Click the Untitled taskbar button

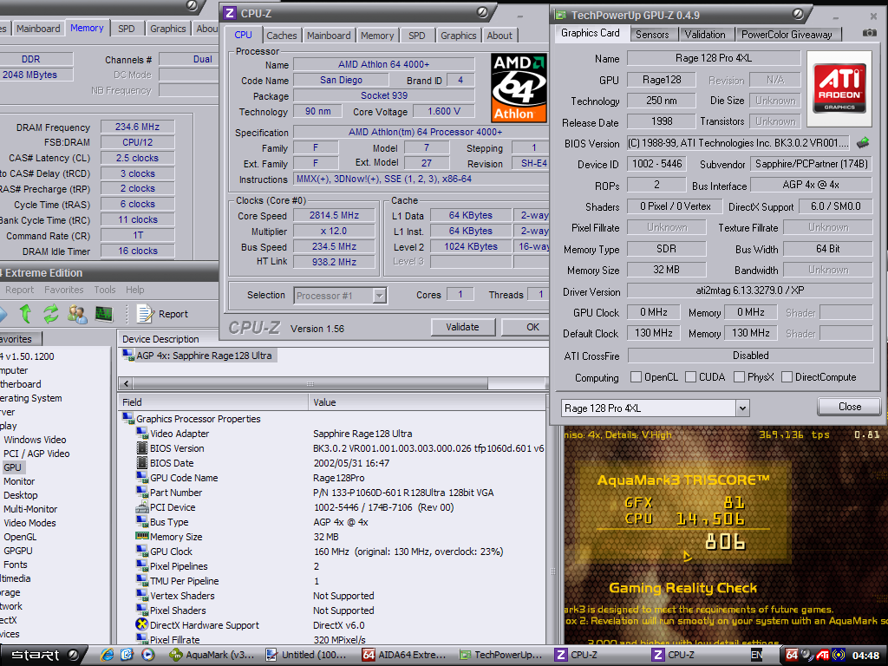[307, 656]
